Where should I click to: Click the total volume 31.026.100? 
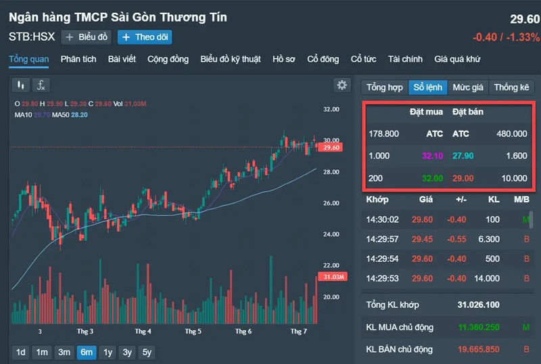(478, 304)
